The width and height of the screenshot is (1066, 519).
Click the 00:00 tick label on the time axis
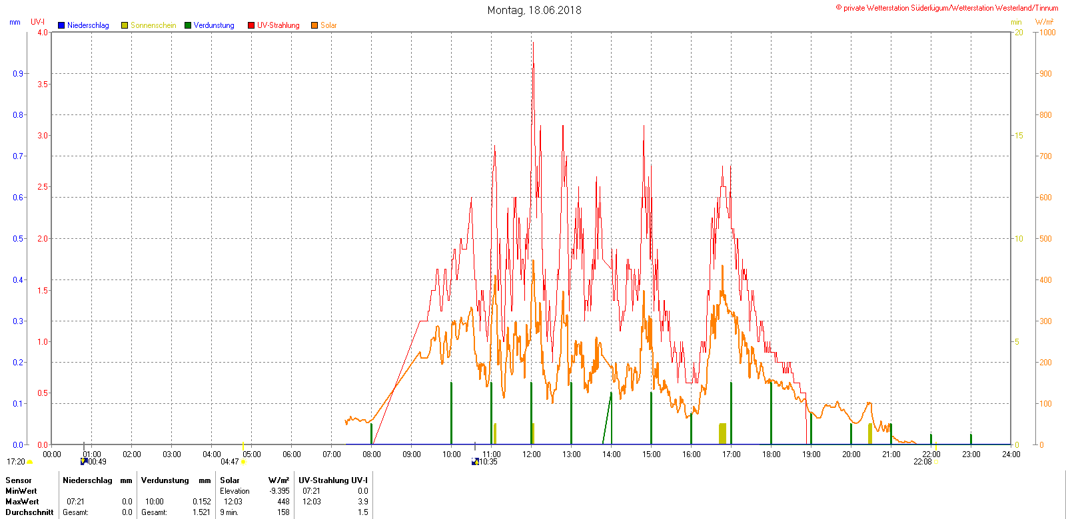pyautogui.click(x=52, y=454)
